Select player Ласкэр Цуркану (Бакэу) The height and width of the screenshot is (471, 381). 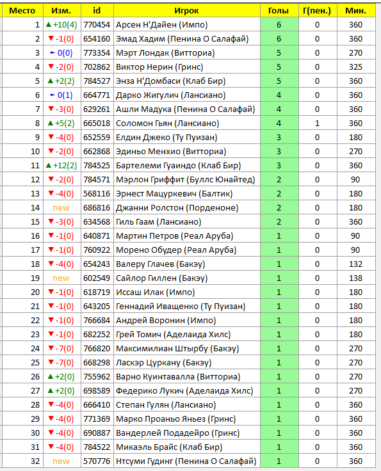click(x=164, y=363)
